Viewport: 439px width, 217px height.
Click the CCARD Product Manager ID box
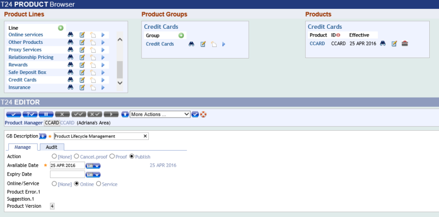[52, 123]
